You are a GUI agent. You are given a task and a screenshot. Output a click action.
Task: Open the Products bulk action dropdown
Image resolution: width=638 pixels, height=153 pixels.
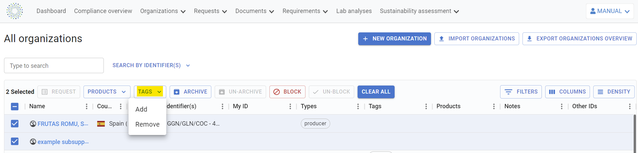coord(107,92)
